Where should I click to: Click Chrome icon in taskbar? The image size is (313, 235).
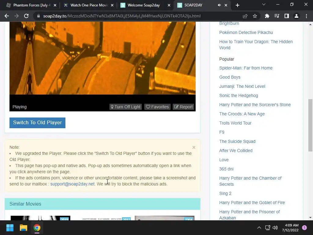pyautogui.click(x=37, y=228)
